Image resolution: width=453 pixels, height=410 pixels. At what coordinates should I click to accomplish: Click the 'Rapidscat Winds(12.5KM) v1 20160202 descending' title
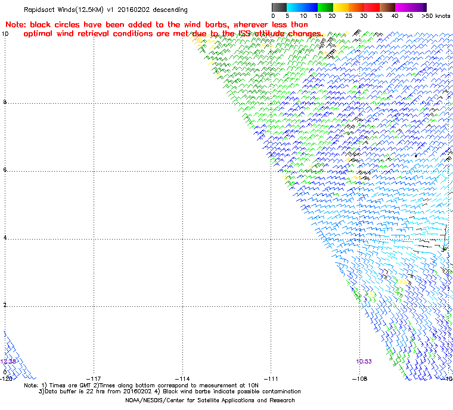click(106, 10)
